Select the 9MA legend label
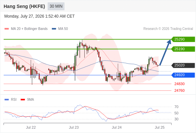This screenshot has height=133, width=196. [x=31, y=100]
